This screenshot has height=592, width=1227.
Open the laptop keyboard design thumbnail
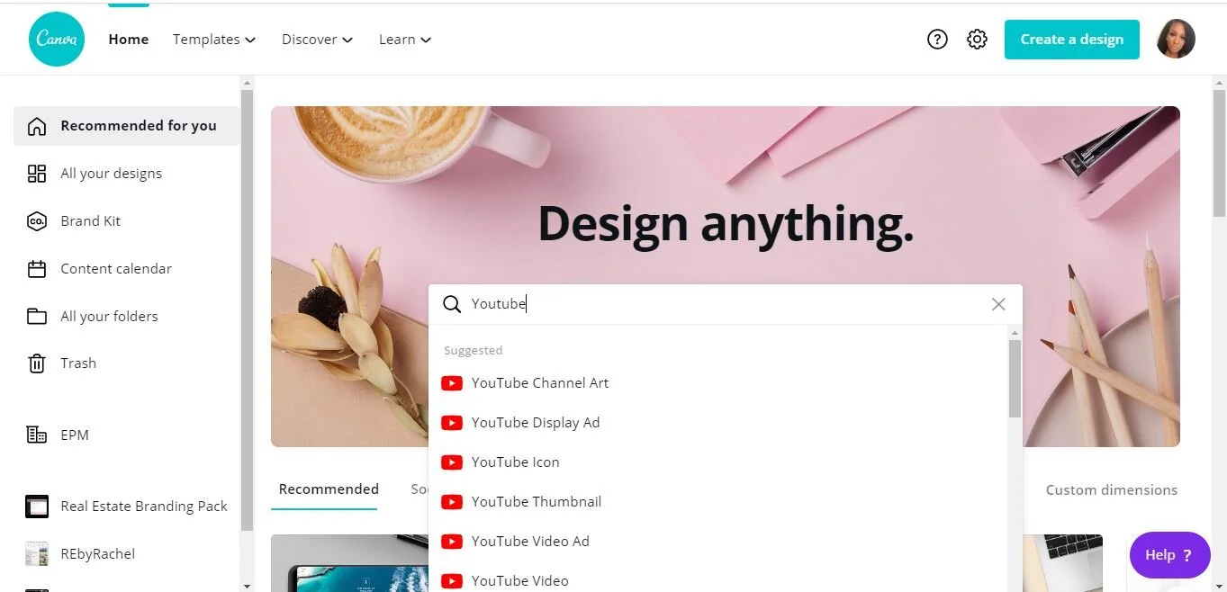coord(1063,563)
